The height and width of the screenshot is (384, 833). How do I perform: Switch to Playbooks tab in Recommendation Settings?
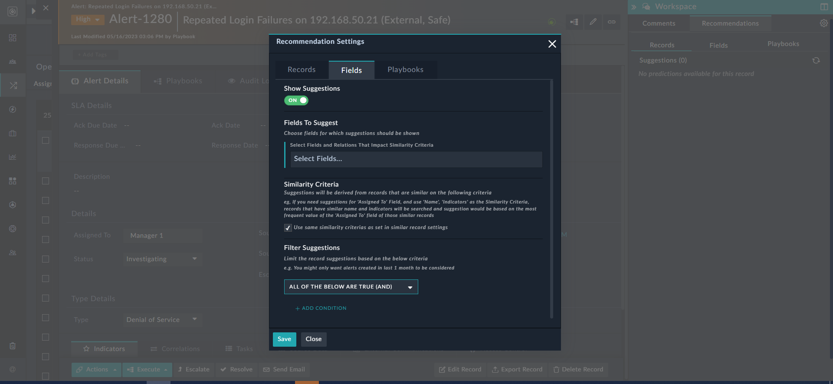(x=405, y=70)
